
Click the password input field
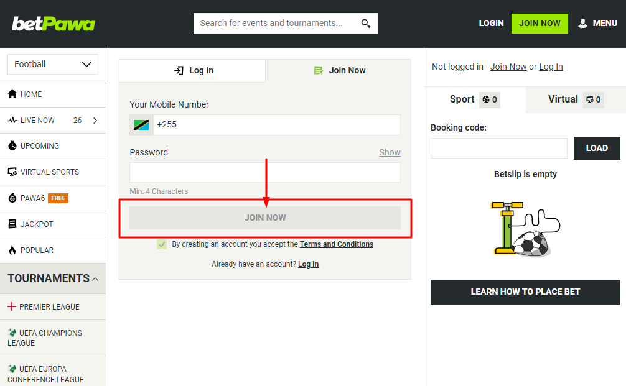click(x=265, y=172)
